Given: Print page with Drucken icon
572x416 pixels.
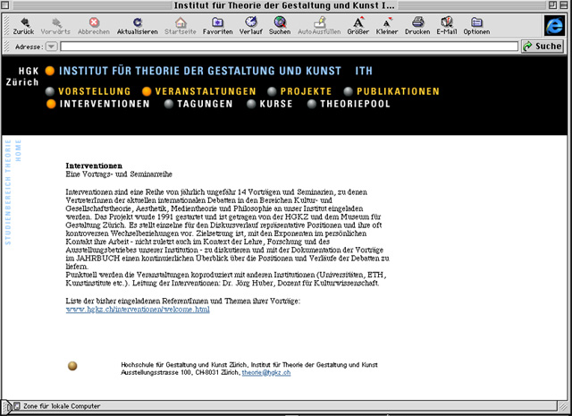Looking at the screenshot, I should click(x=417, y=21).
